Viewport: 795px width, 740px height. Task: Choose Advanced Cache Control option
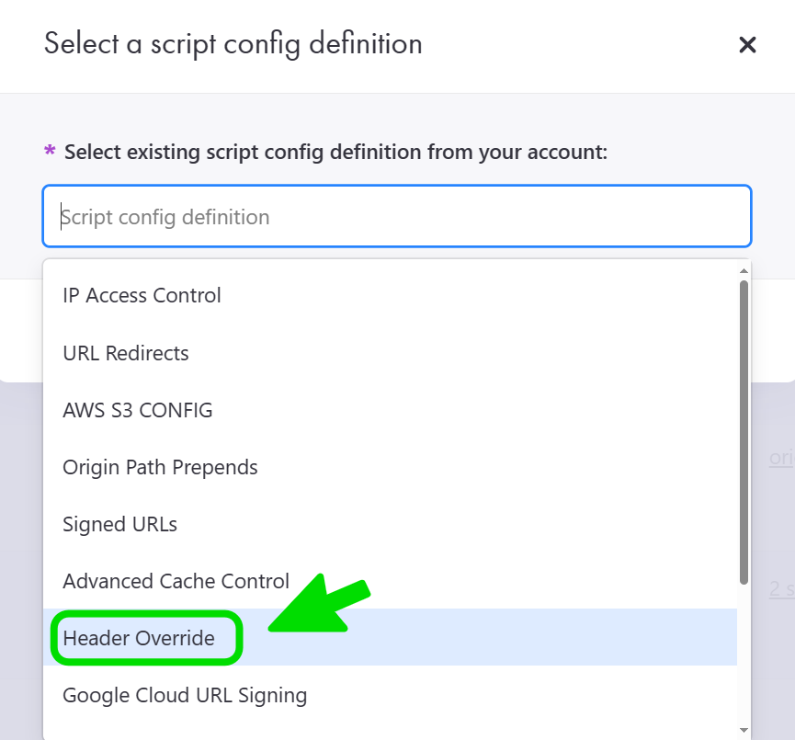(176, 581)
